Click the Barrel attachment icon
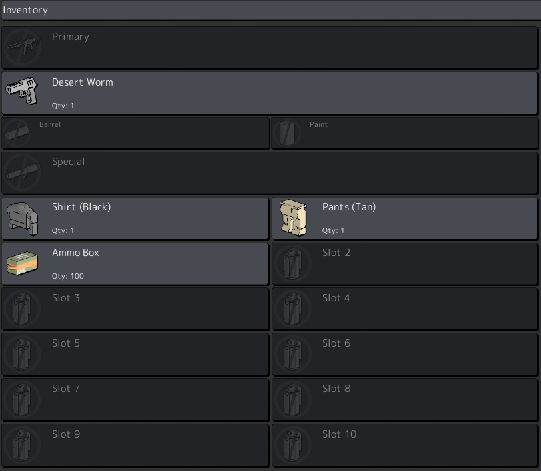 click(17, 133)
